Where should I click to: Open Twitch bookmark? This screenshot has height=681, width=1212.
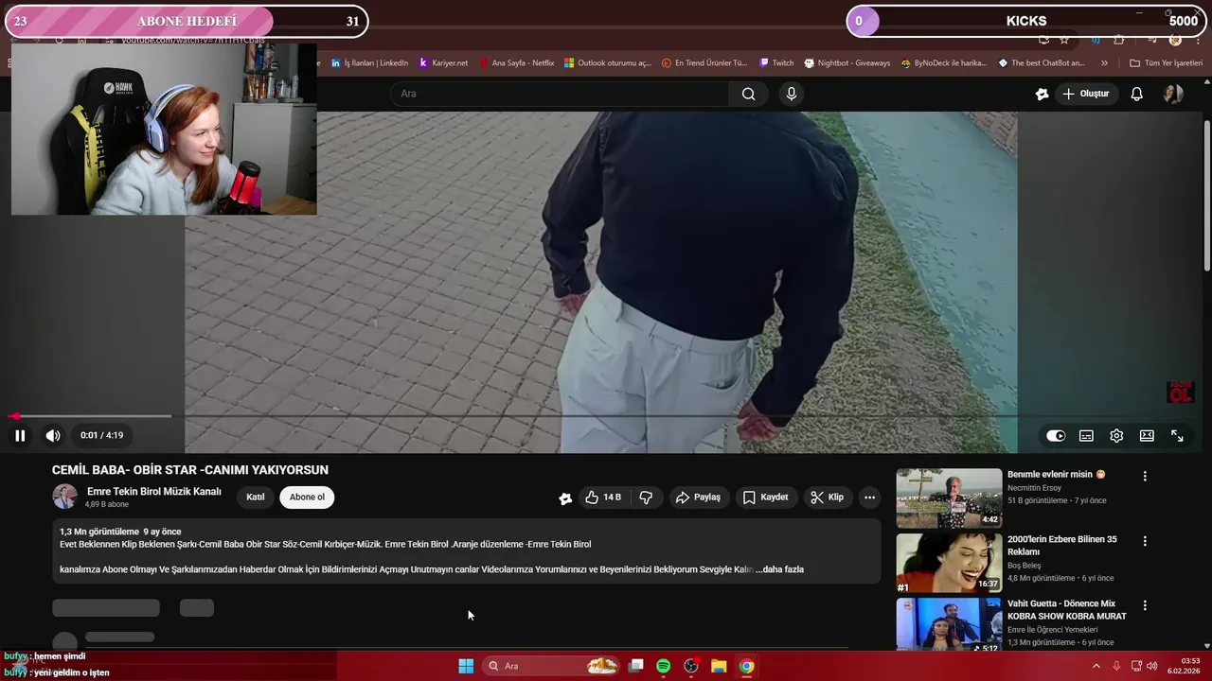pos(776,63)
